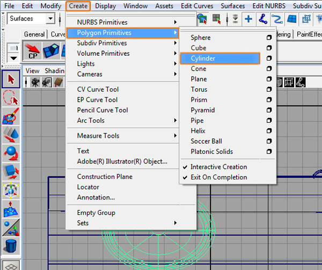Click the blue polygon cubes shelf icon
This screenshot has width=322, height=270.
click(x=51, y=51)
